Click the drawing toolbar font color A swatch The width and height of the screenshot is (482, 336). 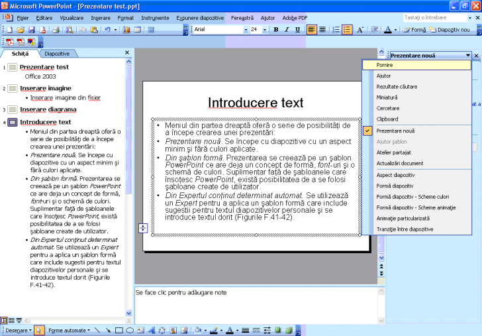(x=229, y=331)
